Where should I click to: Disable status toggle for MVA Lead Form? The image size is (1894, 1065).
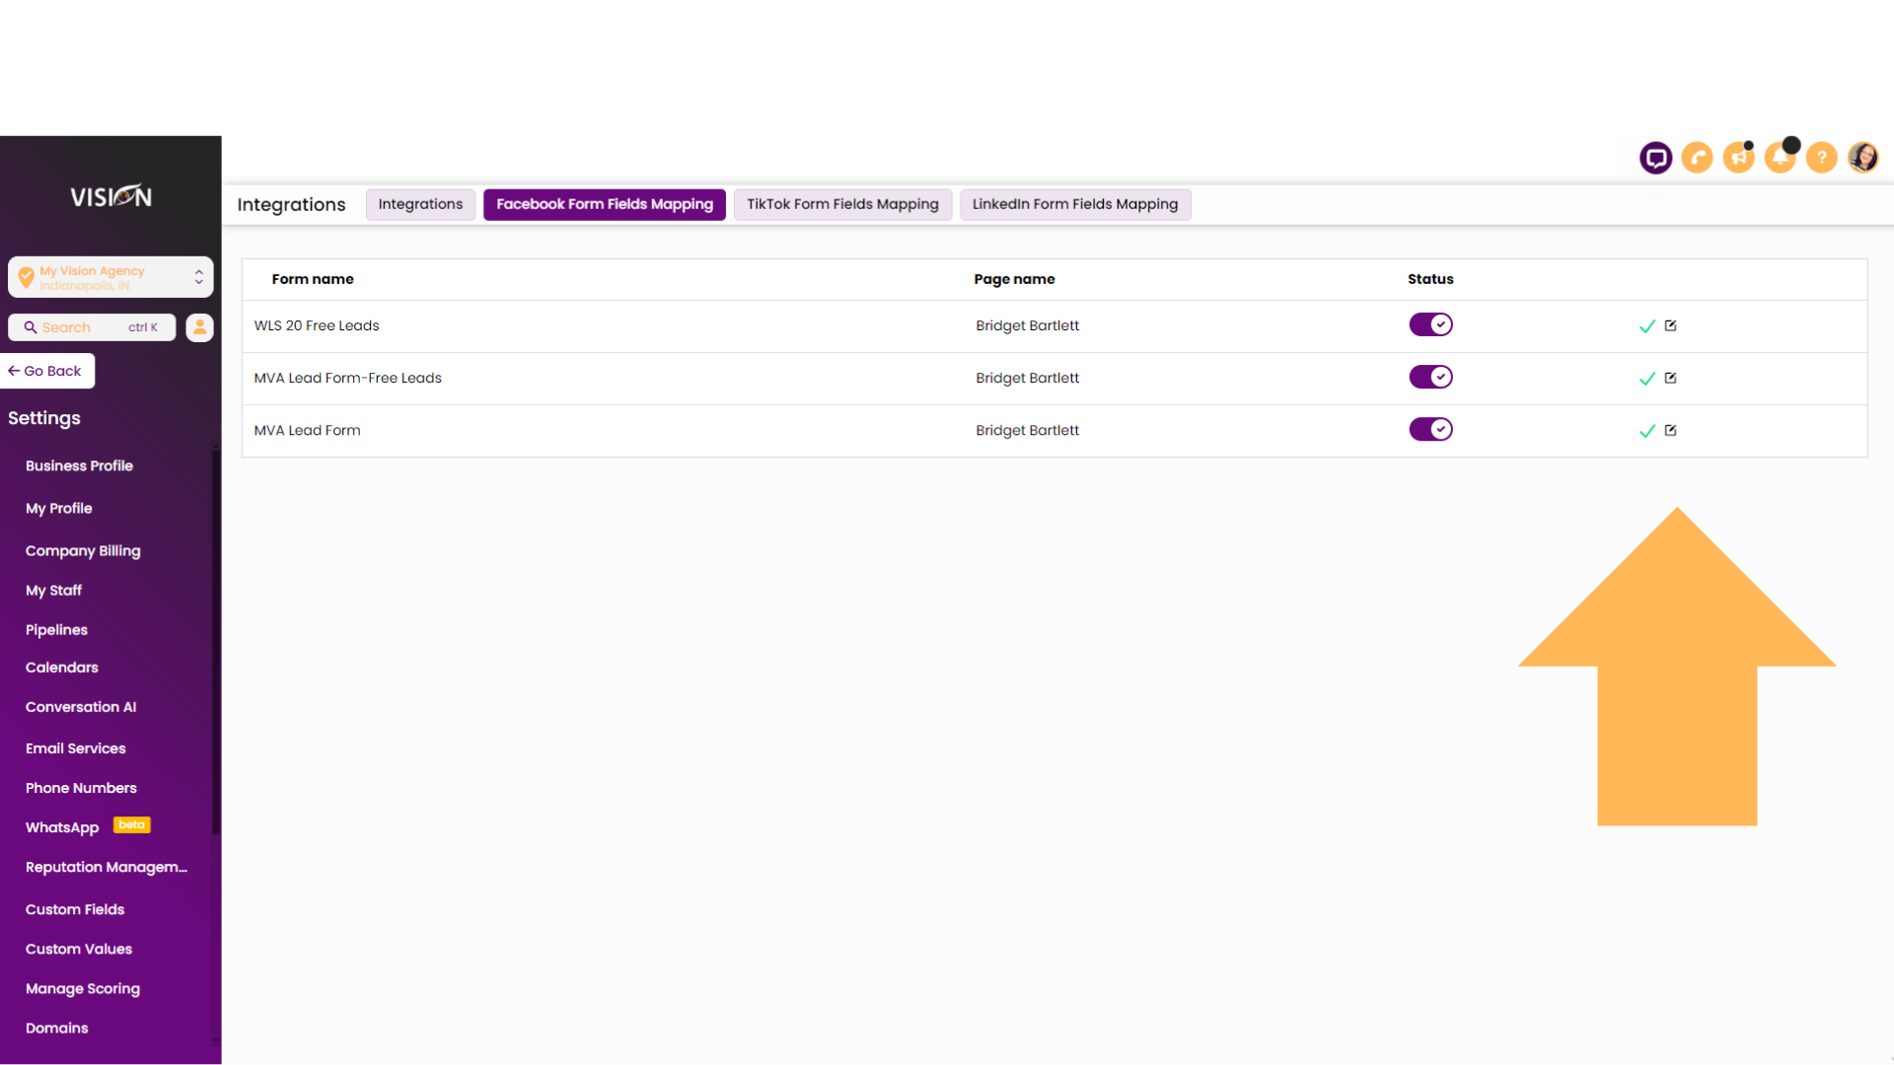coord(1431,430)
